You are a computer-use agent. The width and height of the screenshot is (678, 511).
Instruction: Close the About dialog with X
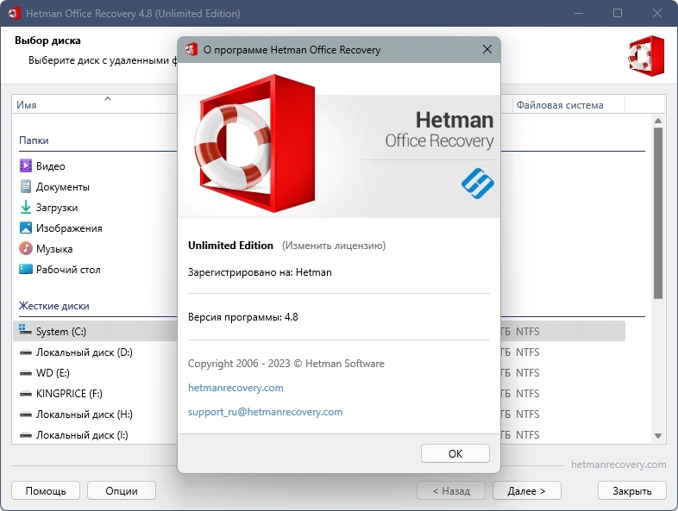click(x=487, y=49)
